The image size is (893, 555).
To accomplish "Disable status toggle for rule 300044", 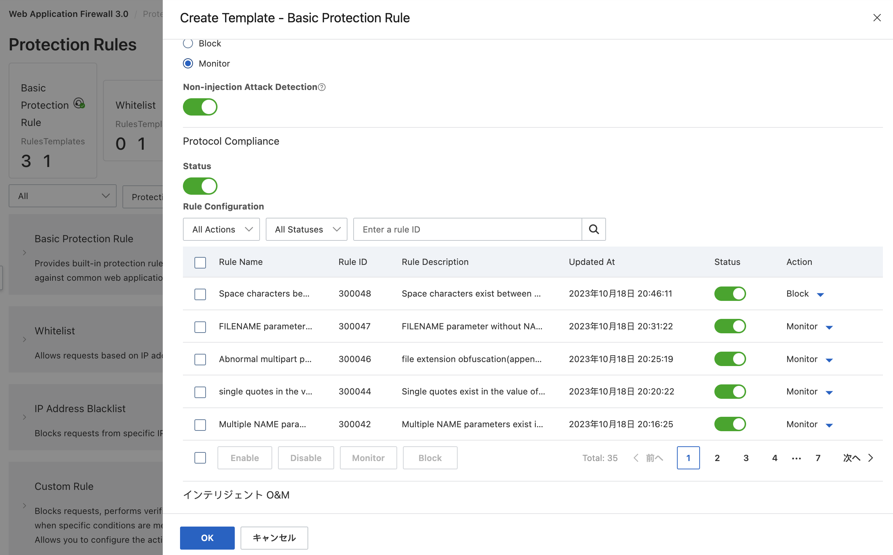I will click(x=730, y=391).
